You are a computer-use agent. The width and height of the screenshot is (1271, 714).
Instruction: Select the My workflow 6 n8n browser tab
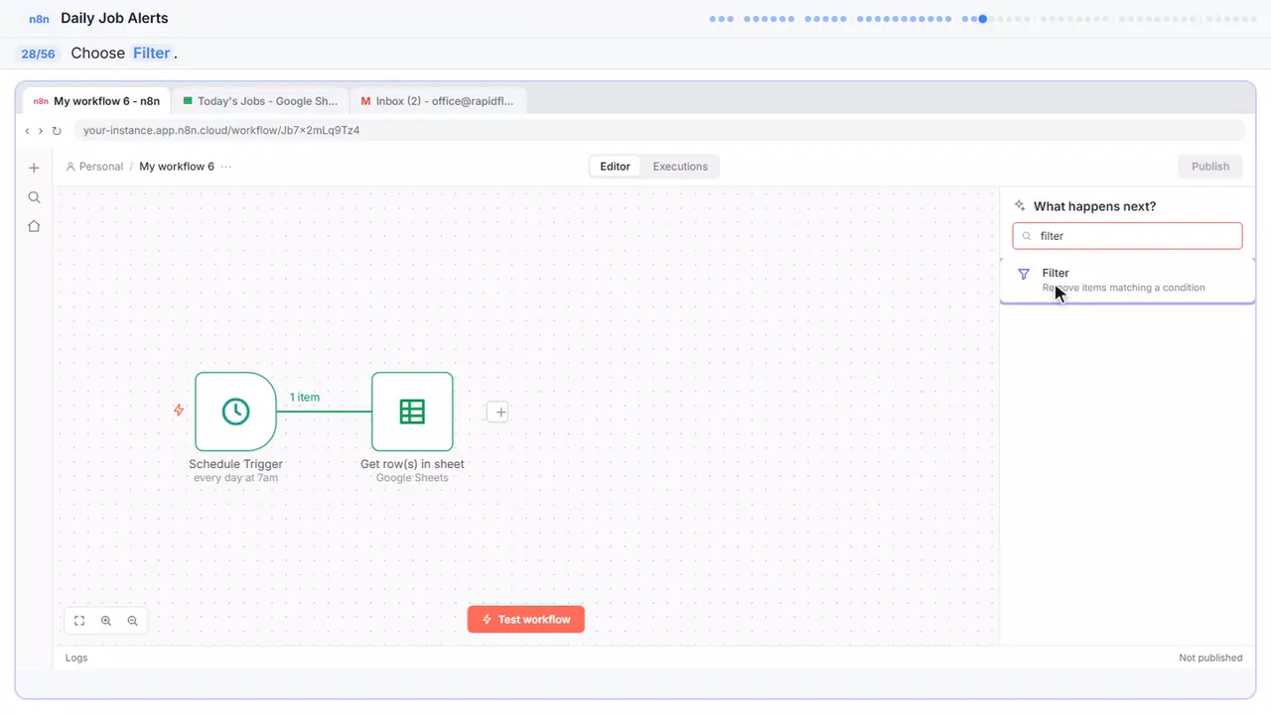click(96, 101)
